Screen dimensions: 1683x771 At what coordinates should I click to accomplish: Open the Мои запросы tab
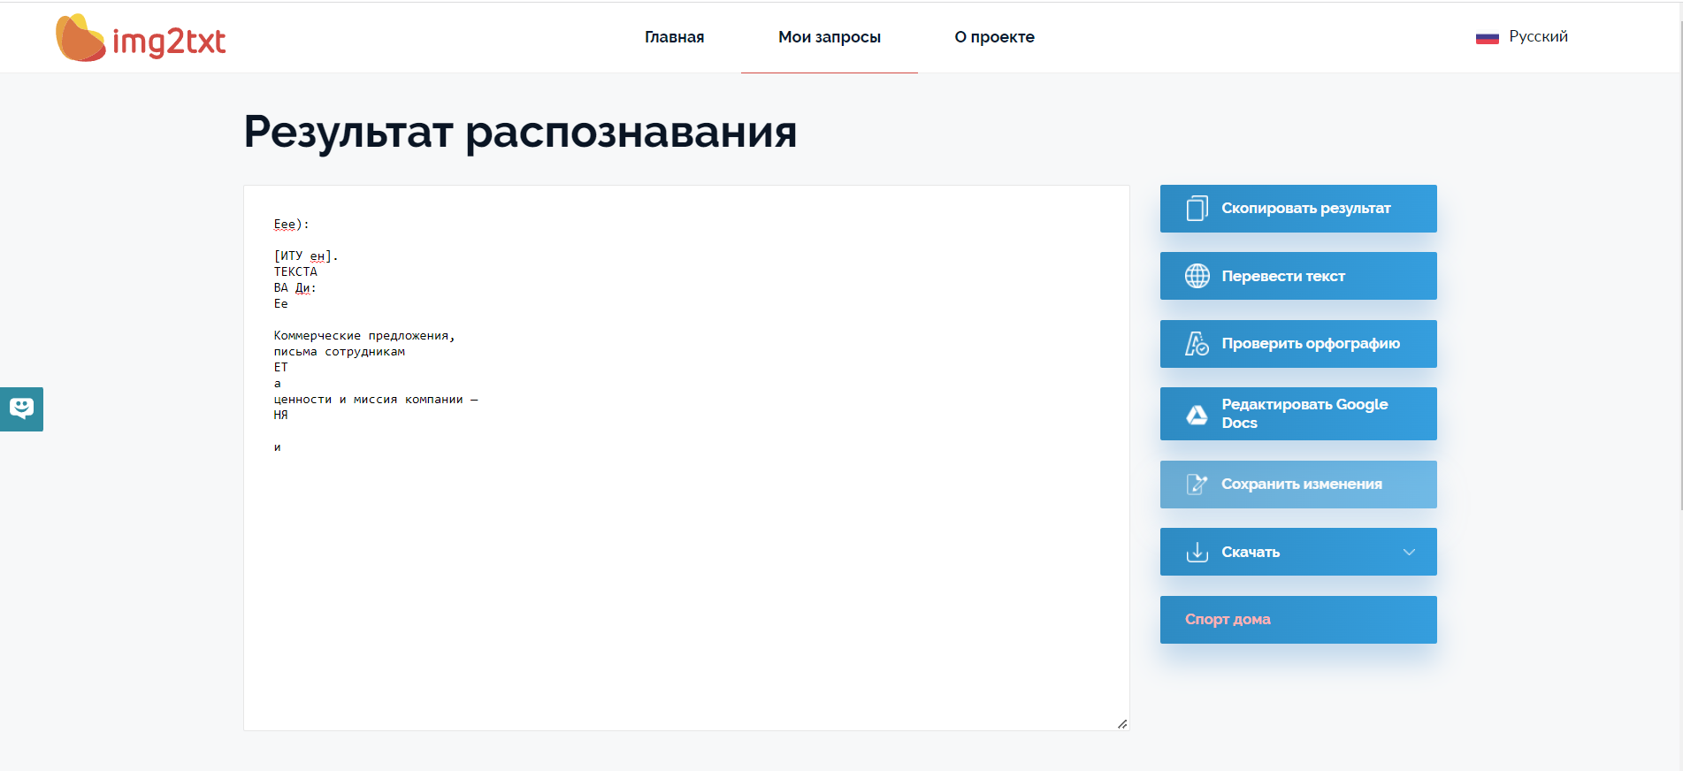[x=829, y=37]
